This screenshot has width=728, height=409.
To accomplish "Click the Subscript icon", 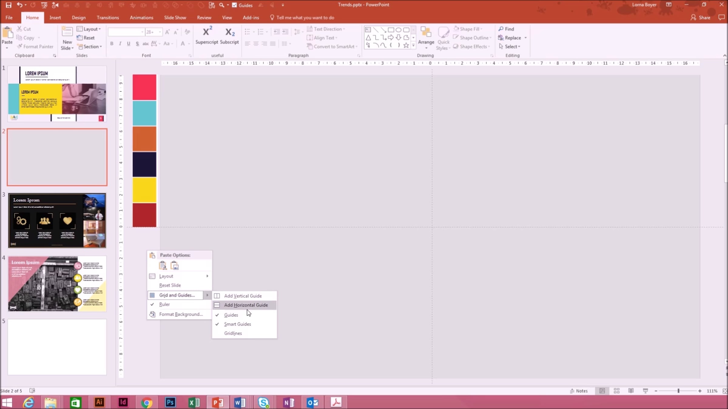I will 229,32.
